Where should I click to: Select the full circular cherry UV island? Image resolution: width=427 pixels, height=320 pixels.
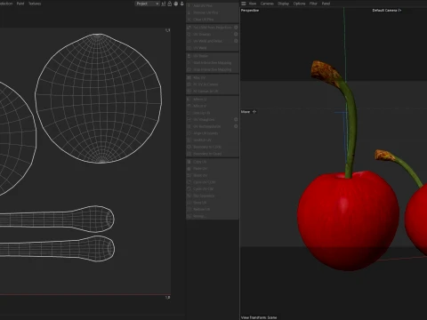pos(99,99)
